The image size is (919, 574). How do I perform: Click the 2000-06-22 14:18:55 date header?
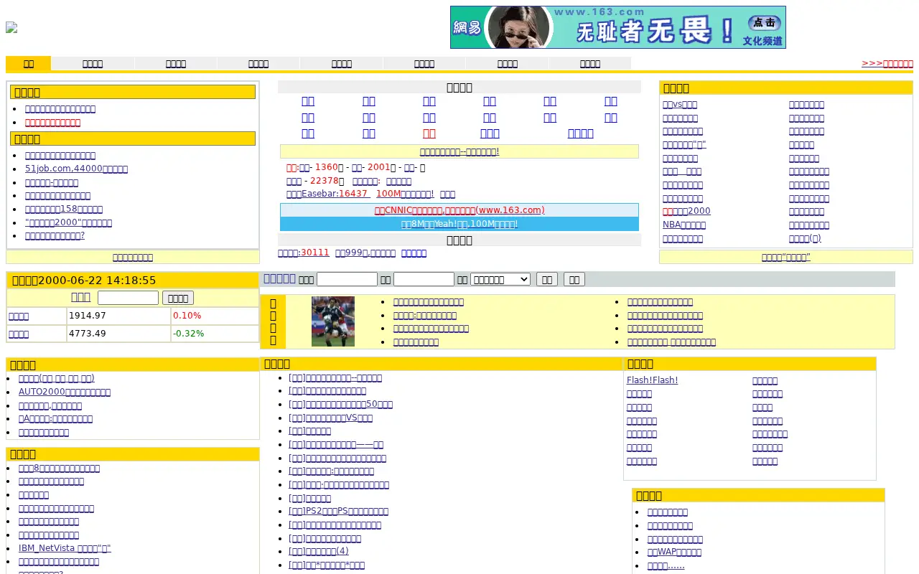84,281
